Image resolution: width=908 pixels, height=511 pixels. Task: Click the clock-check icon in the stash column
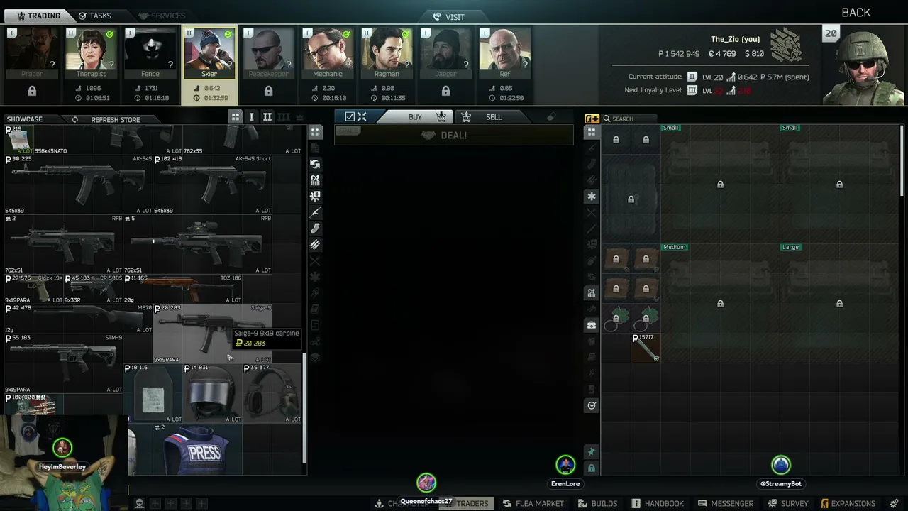coord(592,405)
